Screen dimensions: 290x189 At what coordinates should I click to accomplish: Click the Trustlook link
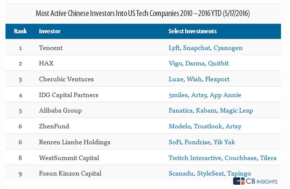click(208, 126)
